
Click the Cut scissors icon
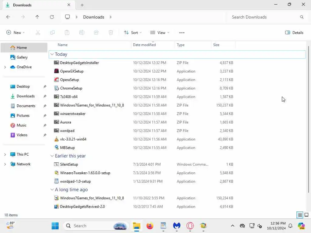38,32
